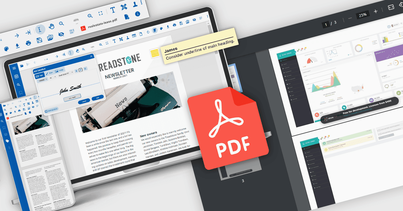Jump to last page arrow in top toolbar
This screenshot has height=211, width=403.
pyautogui.click(x=28, y=32)
